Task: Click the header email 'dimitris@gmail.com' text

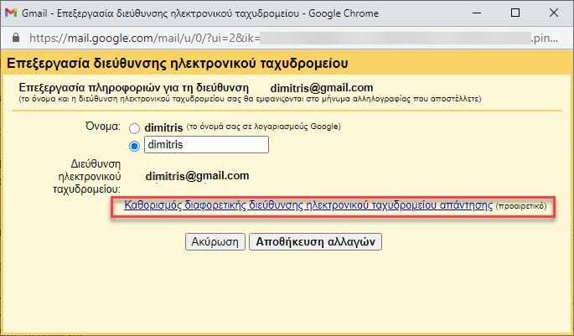Action: (322, 88)
